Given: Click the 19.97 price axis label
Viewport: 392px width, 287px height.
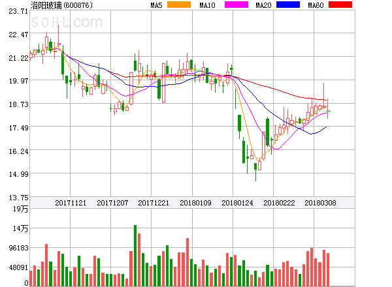Looking at the screenshot, I should [x=18, y=81].
